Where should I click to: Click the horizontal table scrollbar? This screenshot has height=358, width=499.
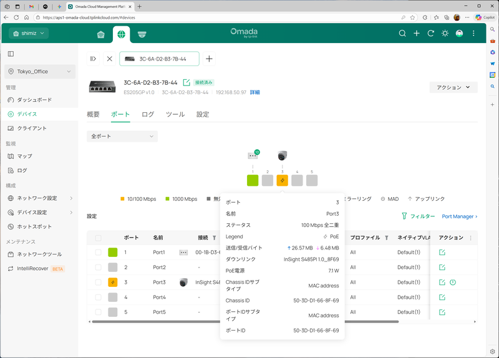click(x=245, y=322)
